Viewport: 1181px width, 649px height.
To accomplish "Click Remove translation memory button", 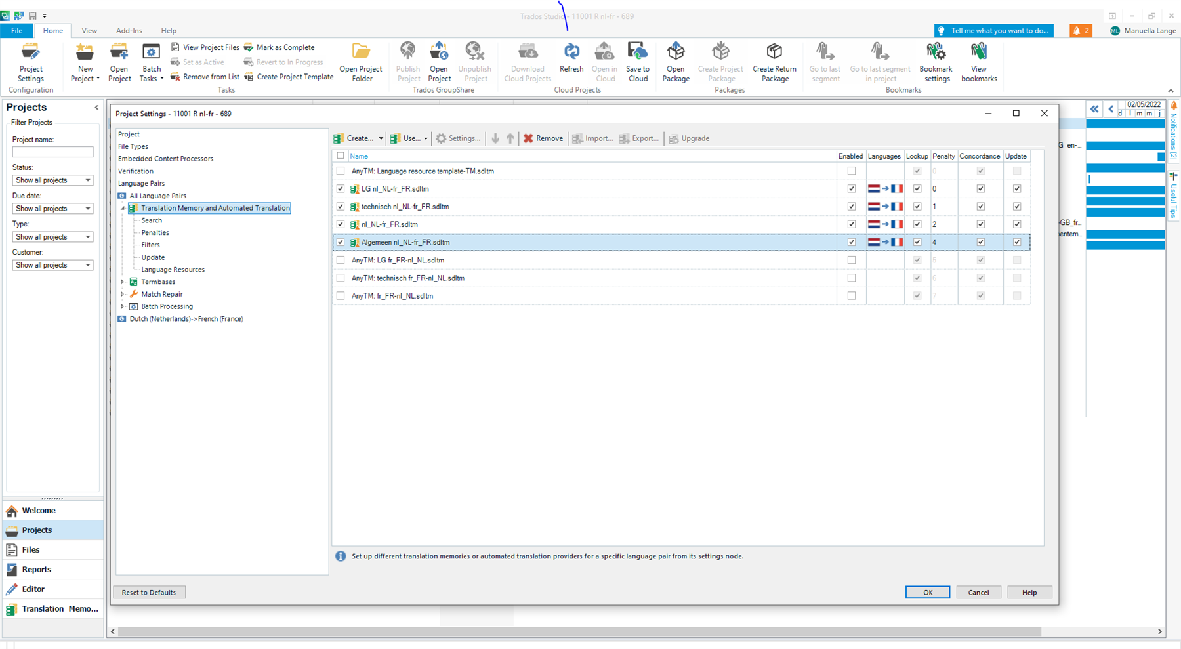I will pos(543,138).
